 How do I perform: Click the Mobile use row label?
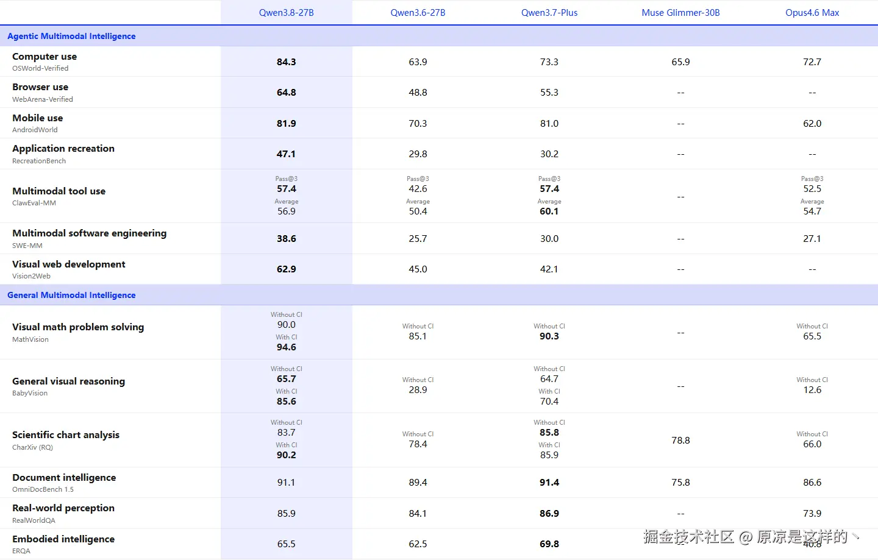click(x=38, y=118)
